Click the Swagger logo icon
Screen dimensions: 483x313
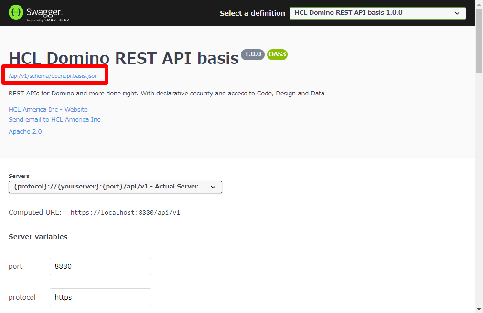click(16, 12)
